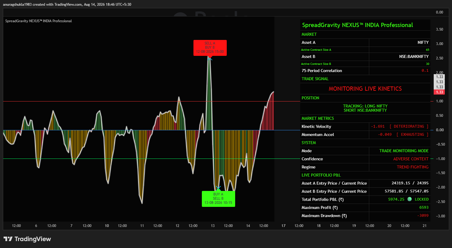Click the TRADE MONITORING MODE value
This screenshot has height=248, width=452.
(404, 151)
